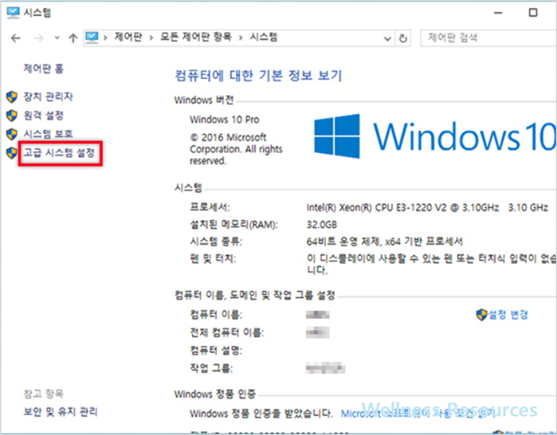Click the shield icon next to 설정 변경

click(x=481, y=314)
